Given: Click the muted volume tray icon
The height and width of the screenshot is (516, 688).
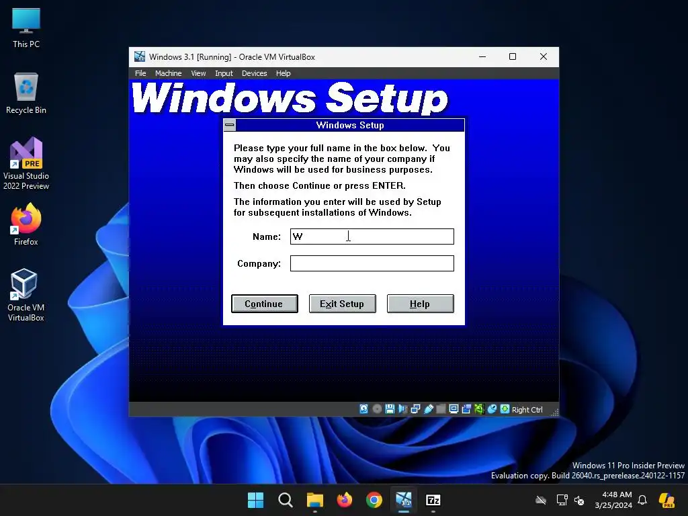Looking at the screenshot, I should click(x=579, y=500).
